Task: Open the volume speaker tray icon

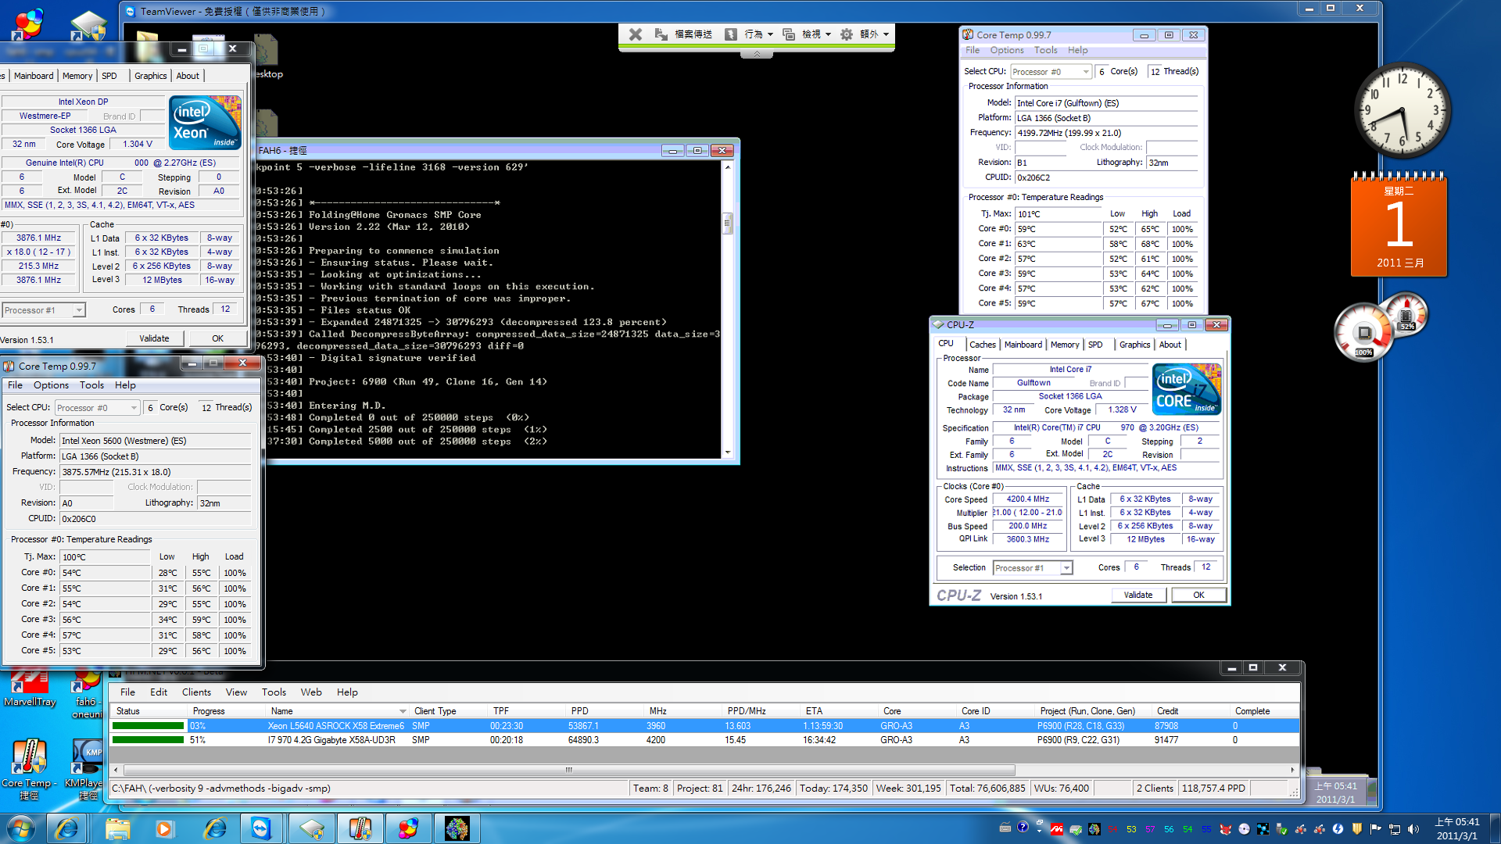Action: tap(1413, 829)
